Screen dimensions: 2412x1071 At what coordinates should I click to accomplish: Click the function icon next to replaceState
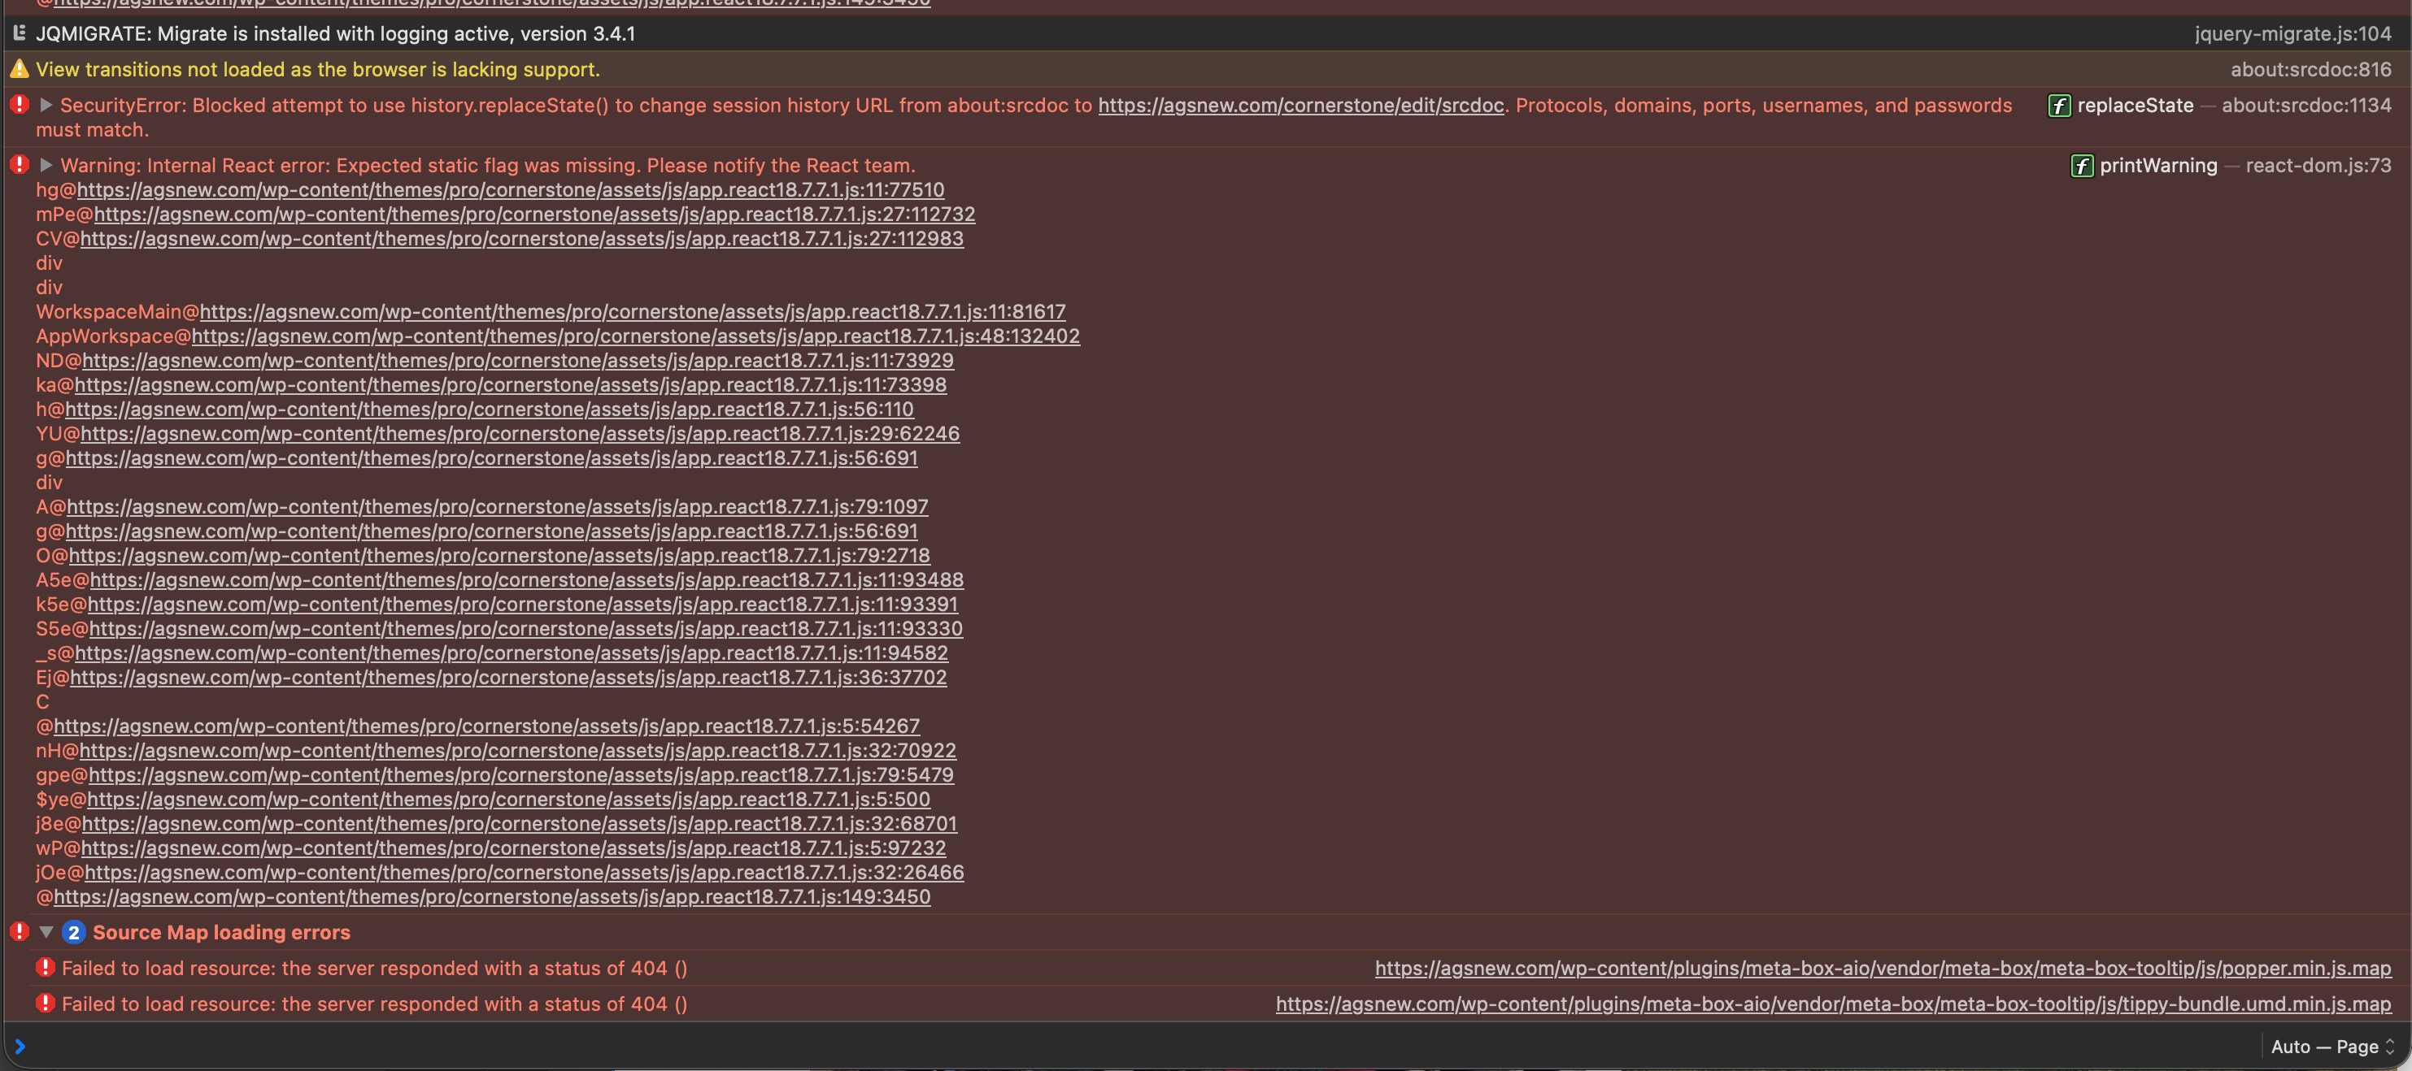2059,106
